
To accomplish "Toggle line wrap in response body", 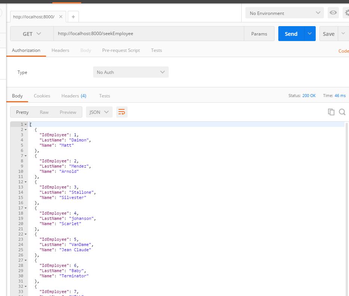I will point(122,112).
